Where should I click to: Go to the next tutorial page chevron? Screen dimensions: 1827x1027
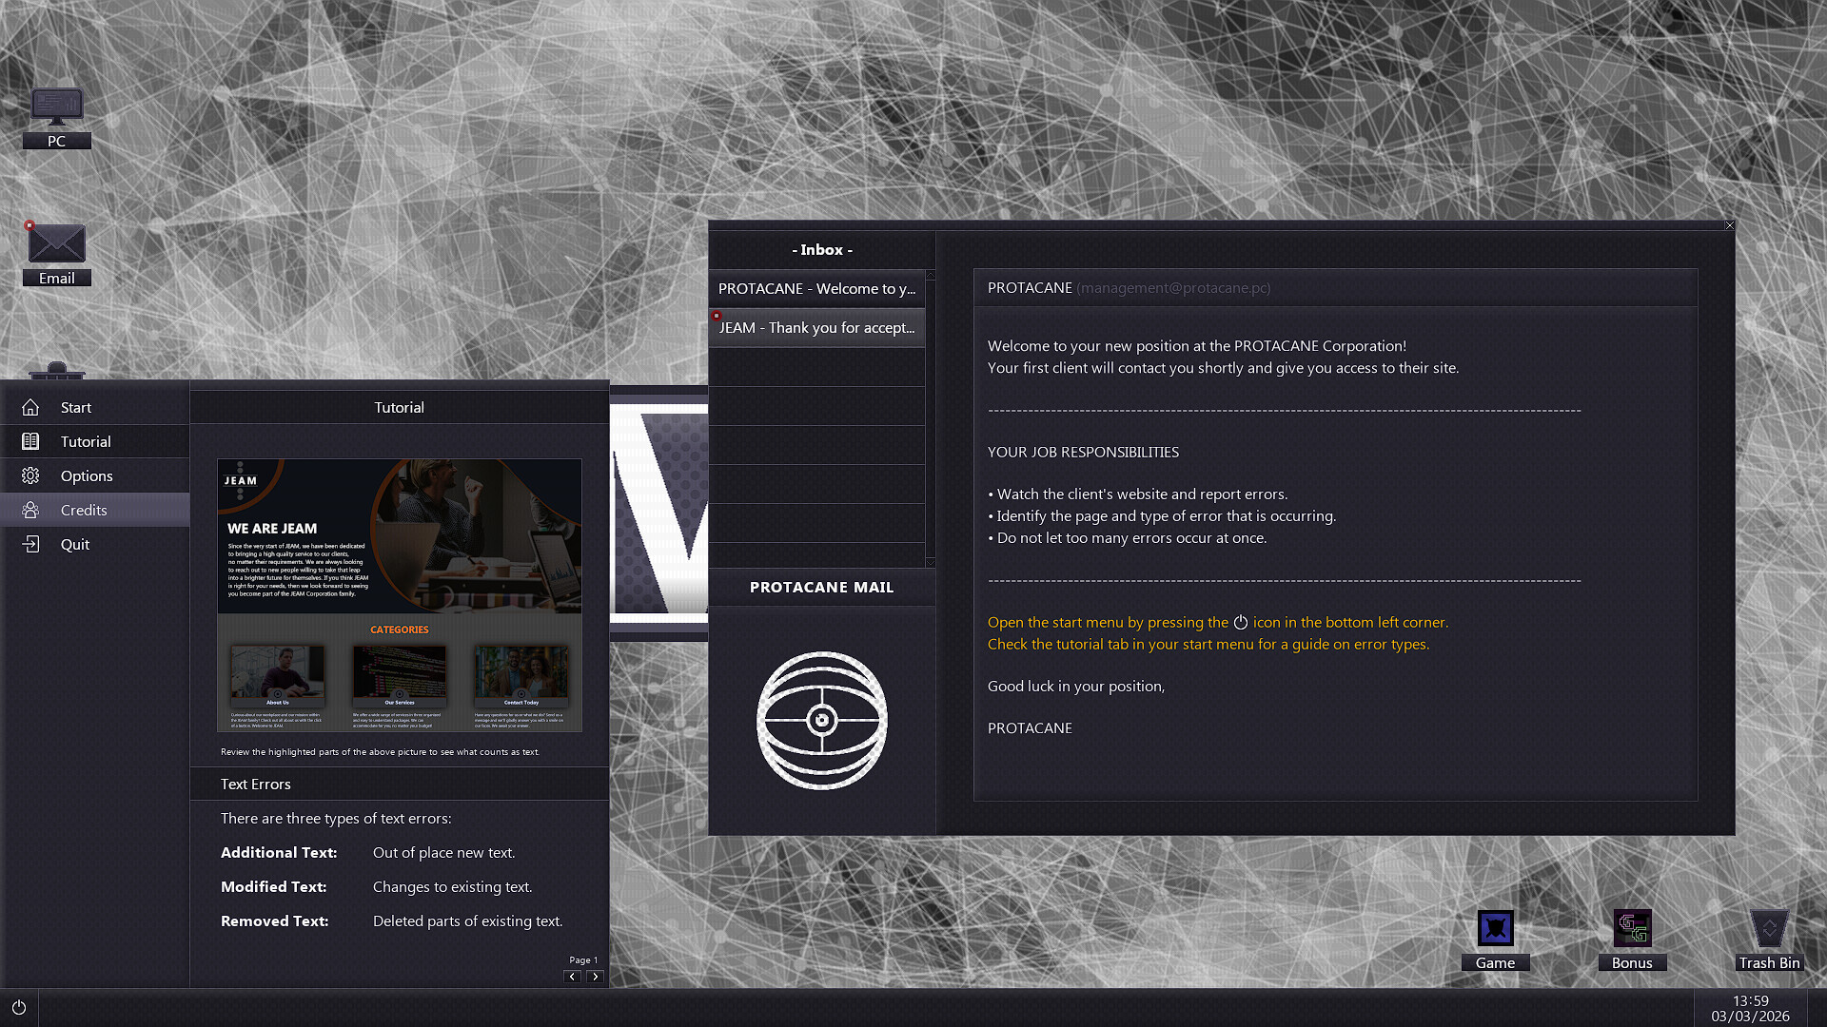(596, 977)
